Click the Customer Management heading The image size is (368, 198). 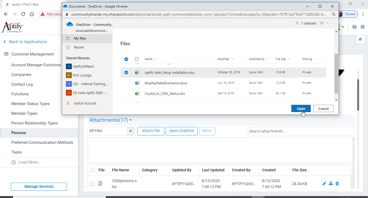pyautogui.click(x=33, y=54)
